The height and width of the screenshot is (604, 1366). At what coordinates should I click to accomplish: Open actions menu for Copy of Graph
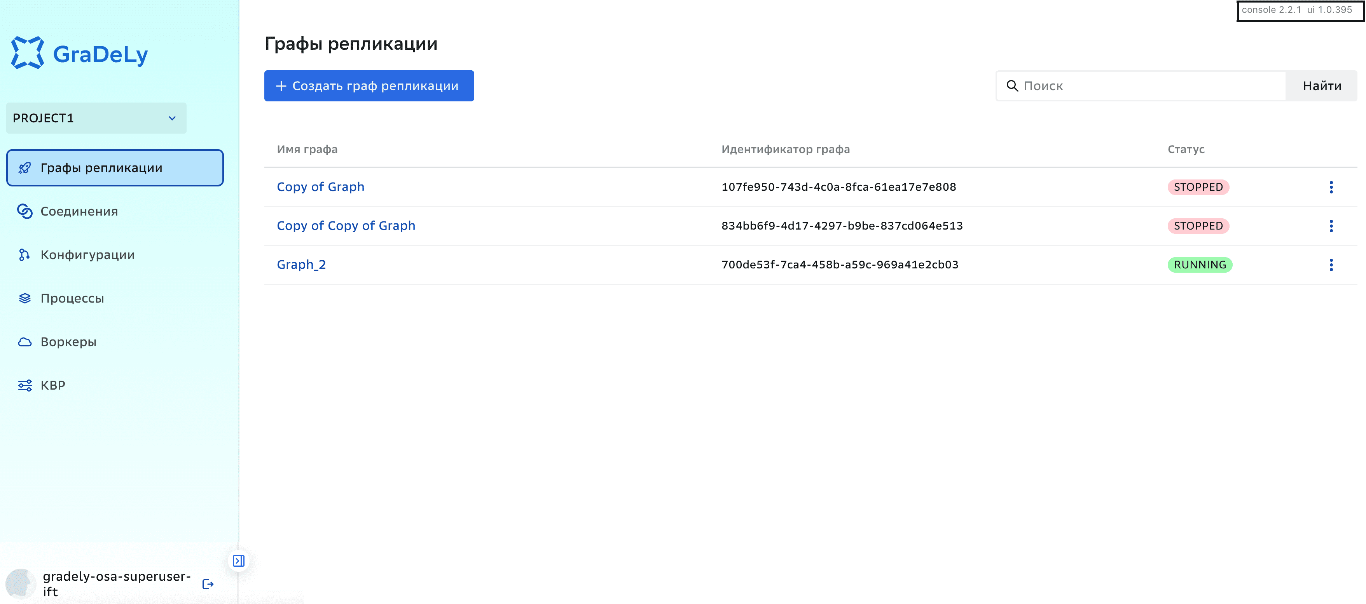(x=1331, y=187)
